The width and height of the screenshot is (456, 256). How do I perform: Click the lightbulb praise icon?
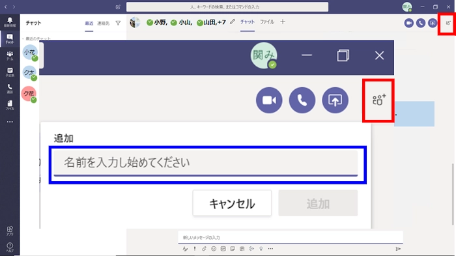tap(261, 249)
